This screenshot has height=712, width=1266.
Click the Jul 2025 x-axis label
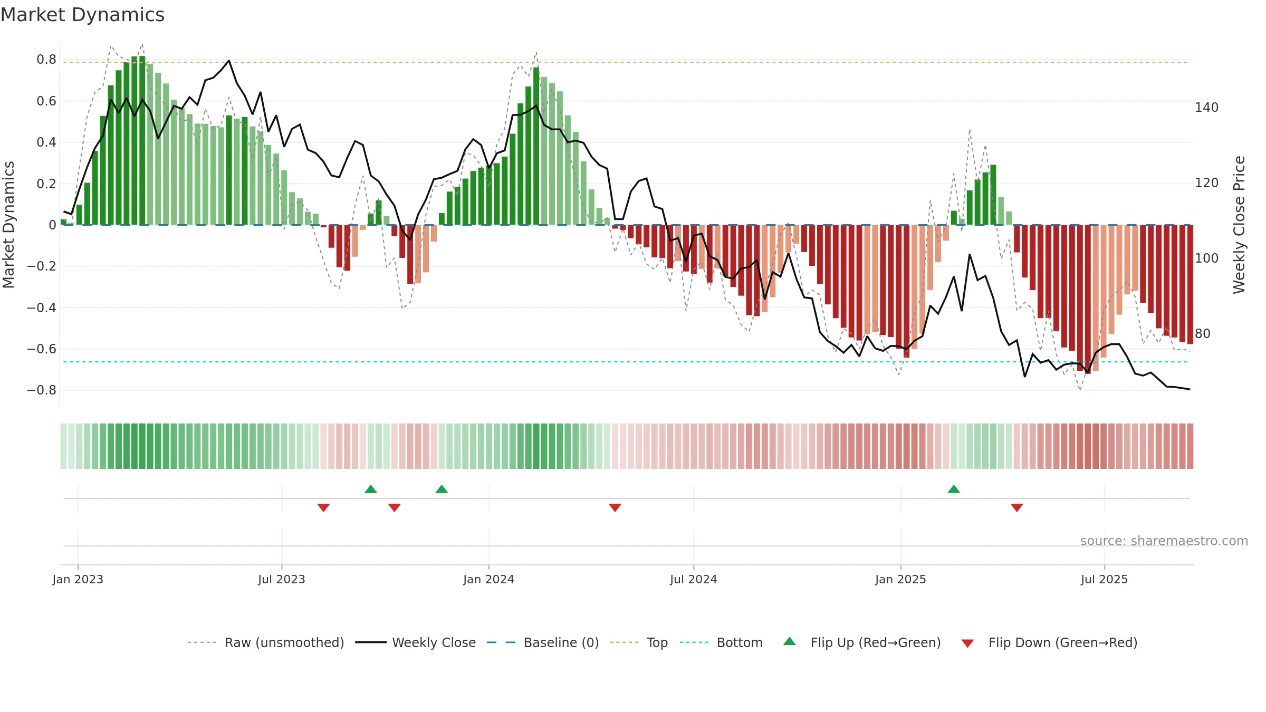click(1105, 579)
